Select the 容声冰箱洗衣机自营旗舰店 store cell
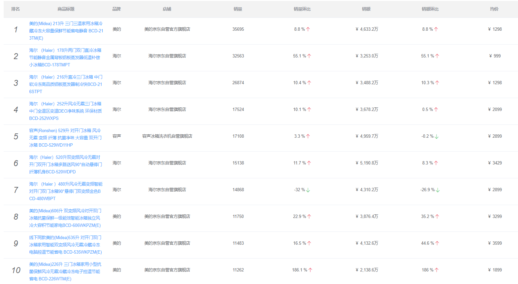 pyautogui.click(x=167, y=136)
